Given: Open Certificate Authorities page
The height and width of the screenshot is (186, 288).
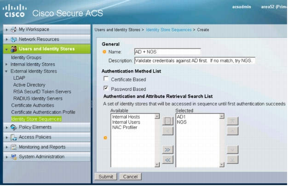Looking at the screenshot, I should 33,105.
